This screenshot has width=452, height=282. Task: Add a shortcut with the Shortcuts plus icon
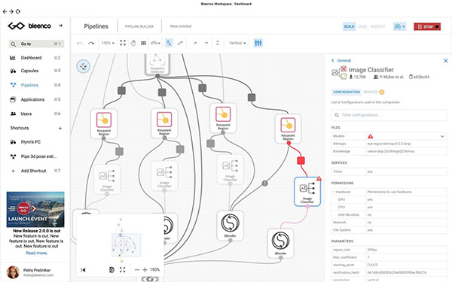click(x=60, y=128)
